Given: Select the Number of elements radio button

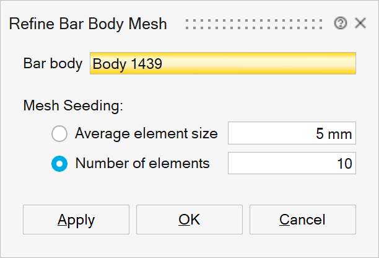Looking at the screenshot, I should (x=59, y=164).
